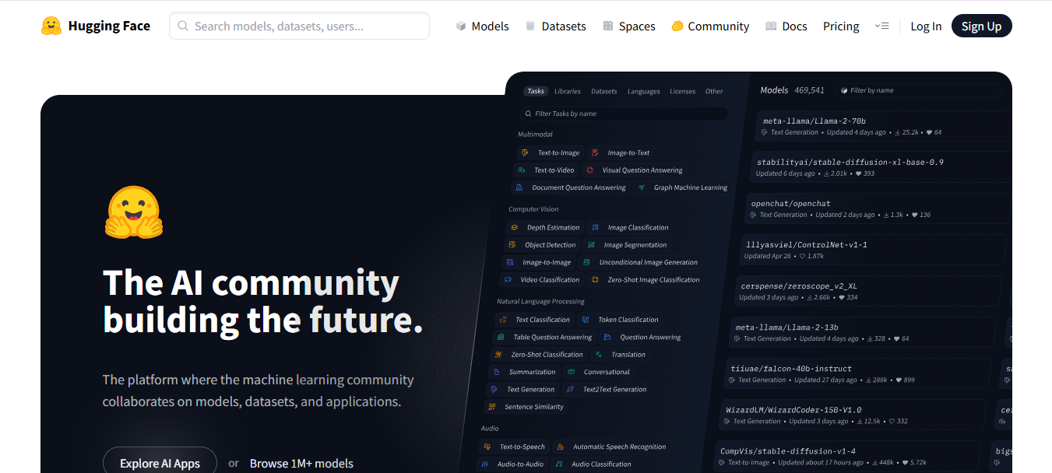The image size is (1052, 473).
Task: Click the models Filter by name field
Action: (x=918, y=90)
